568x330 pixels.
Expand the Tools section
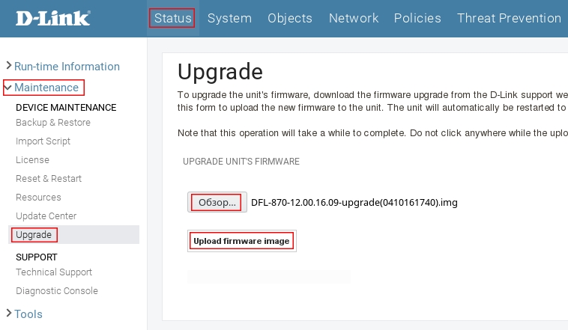(x=28, y=314)
